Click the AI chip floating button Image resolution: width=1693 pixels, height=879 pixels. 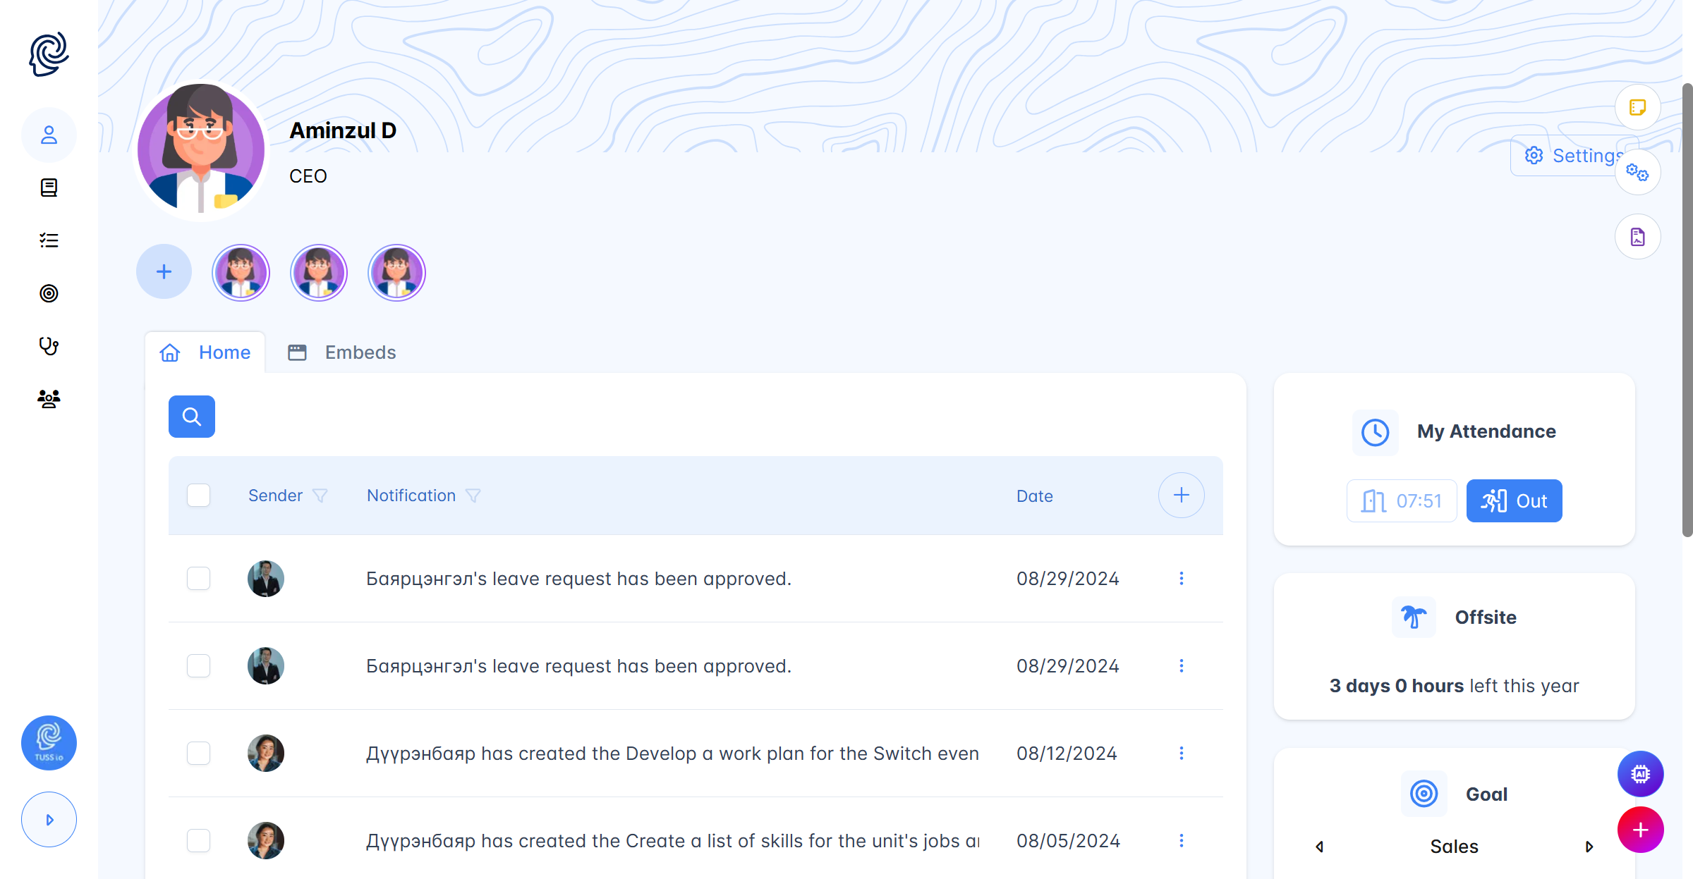click(x=1640, y=774)
